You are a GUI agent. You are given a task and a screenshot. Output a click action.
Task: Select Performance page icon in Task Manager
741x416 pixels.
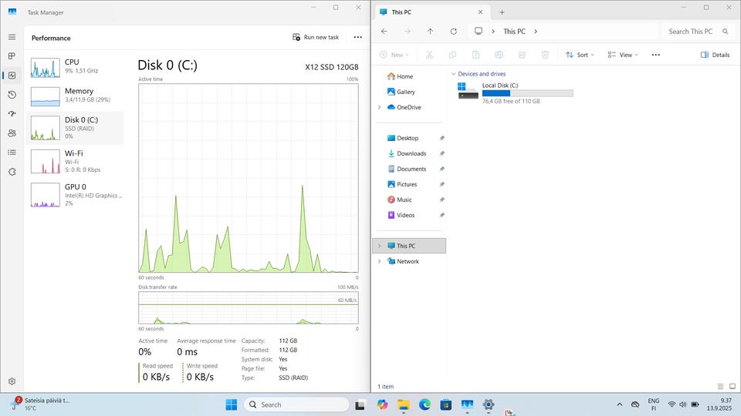point(12,75)
